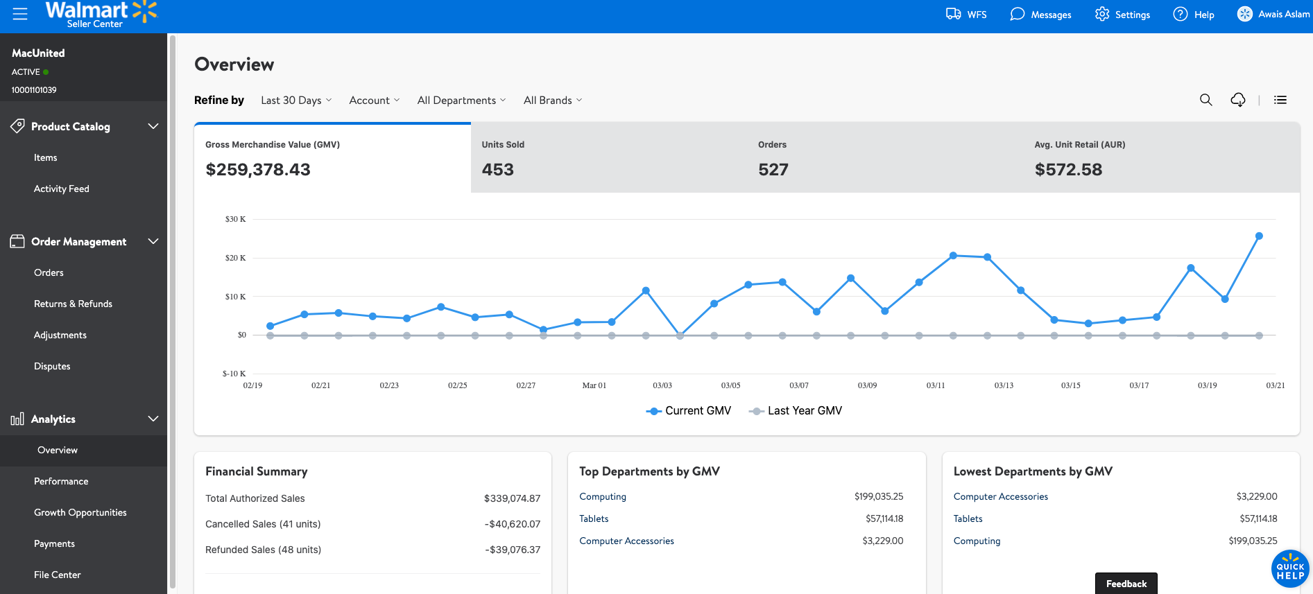Click the Help question mark icon
The width and height of the screenshot is (1313, 594).
point(1180,14)
